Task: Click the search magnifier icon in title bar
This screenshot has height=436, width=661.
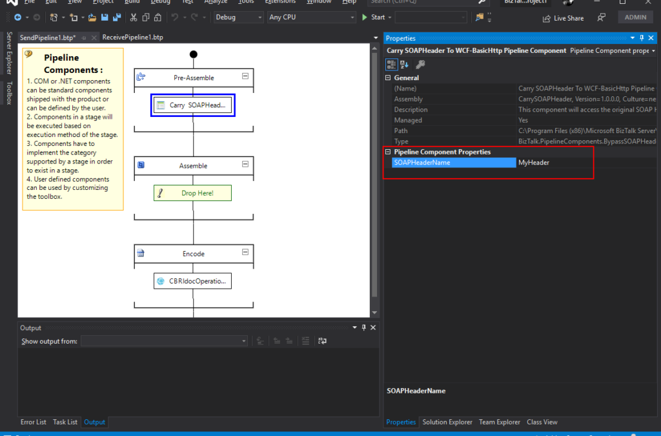Action: point(482,2)
